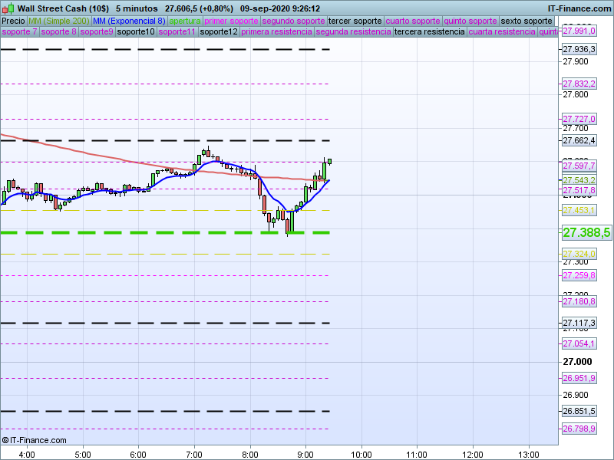Click the tercer soporte label
Image resolution: width=614 pixels, height=460 pixels.
pos(355,21)
